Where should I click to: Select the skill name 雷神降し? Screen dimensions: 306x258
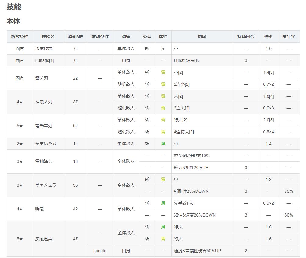pos(44,162)
